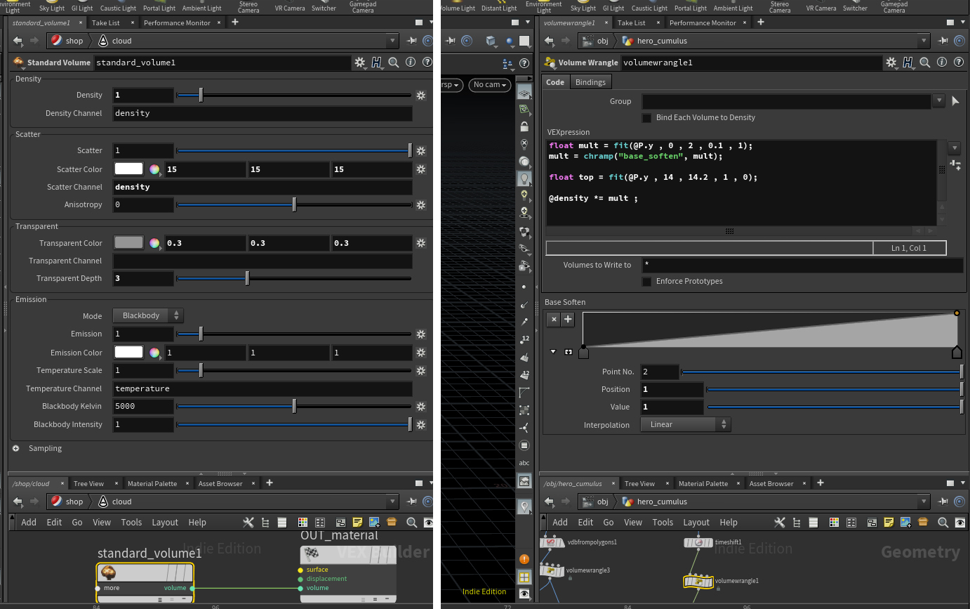Click search magnifier in Volume Wrangle pane

click(x=925, y=63)
